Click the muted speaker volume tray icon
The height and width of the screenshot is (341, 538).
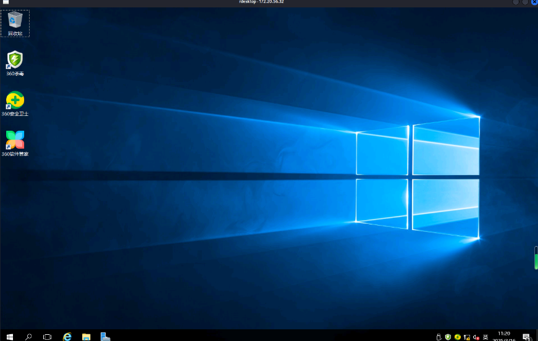(x=476, y=337)
